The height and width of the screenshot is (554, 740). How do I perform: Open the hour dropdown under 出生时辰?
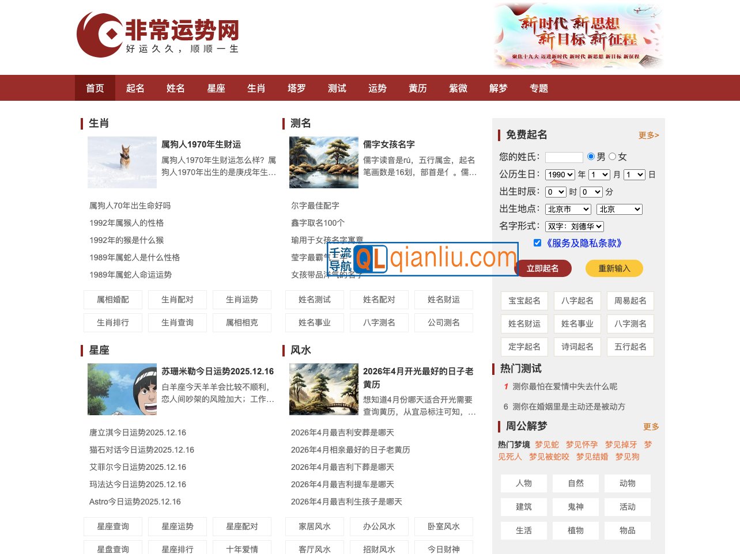(556, 192)
